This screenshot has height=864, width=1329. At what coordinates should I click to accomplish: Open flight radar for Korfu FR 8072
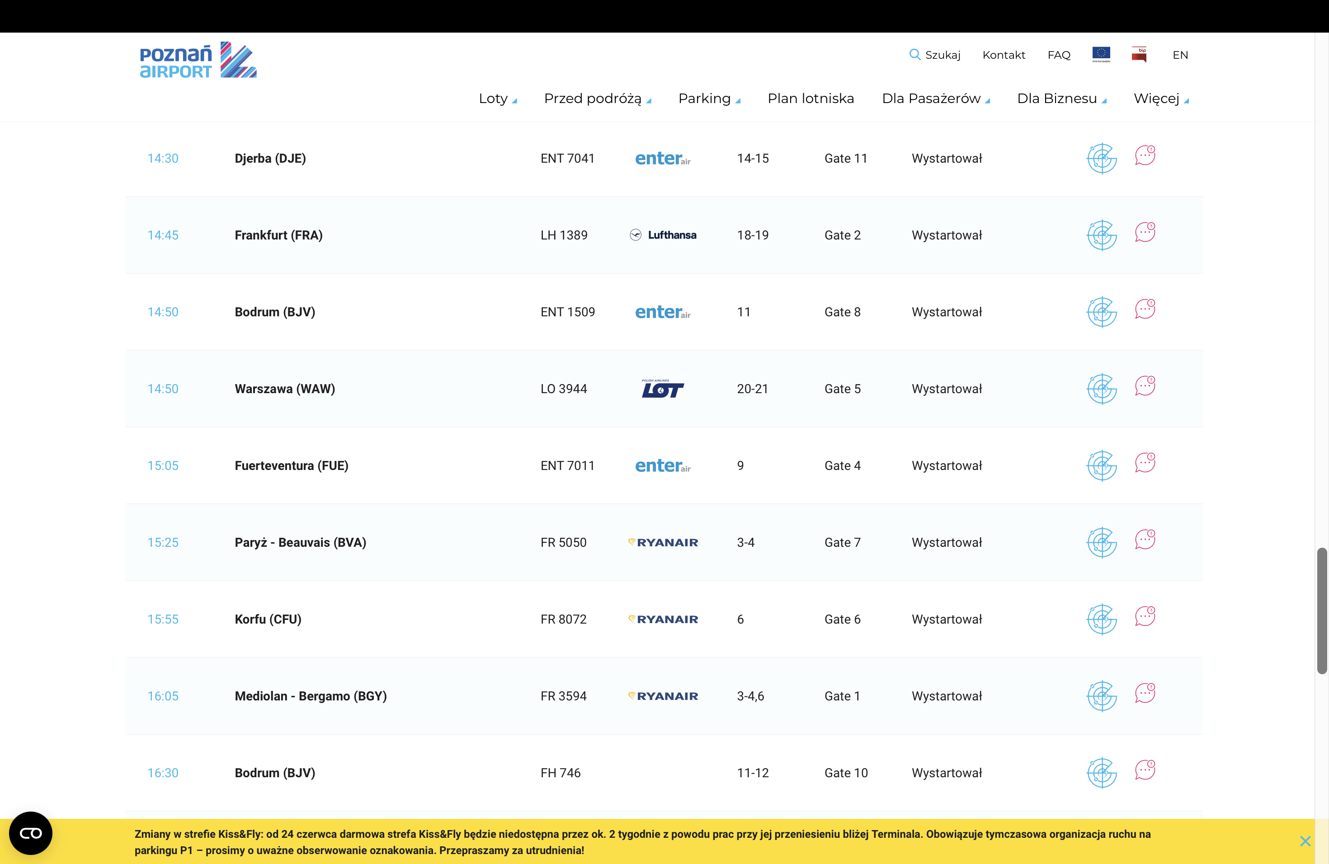[1101, 620]
